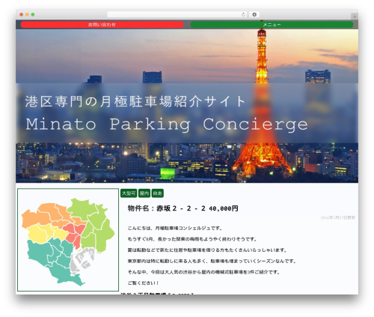Viewport: 374px width, 317px height.
Task: Close the browser window with red button
Action: tap(22, 15)
